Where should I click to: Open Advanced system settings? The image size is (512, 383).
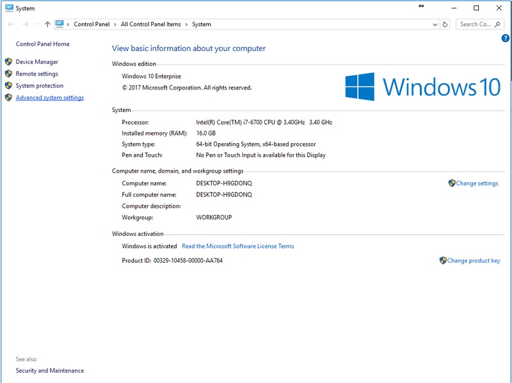(49, 98)
